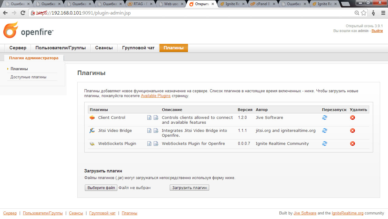Click the Описание column header
Viewport: 388px width, 219px height.
tap(172, 110)
